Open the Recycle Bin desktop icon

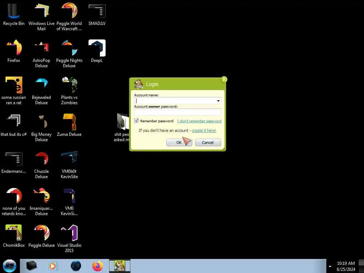(x=14, y=14)
